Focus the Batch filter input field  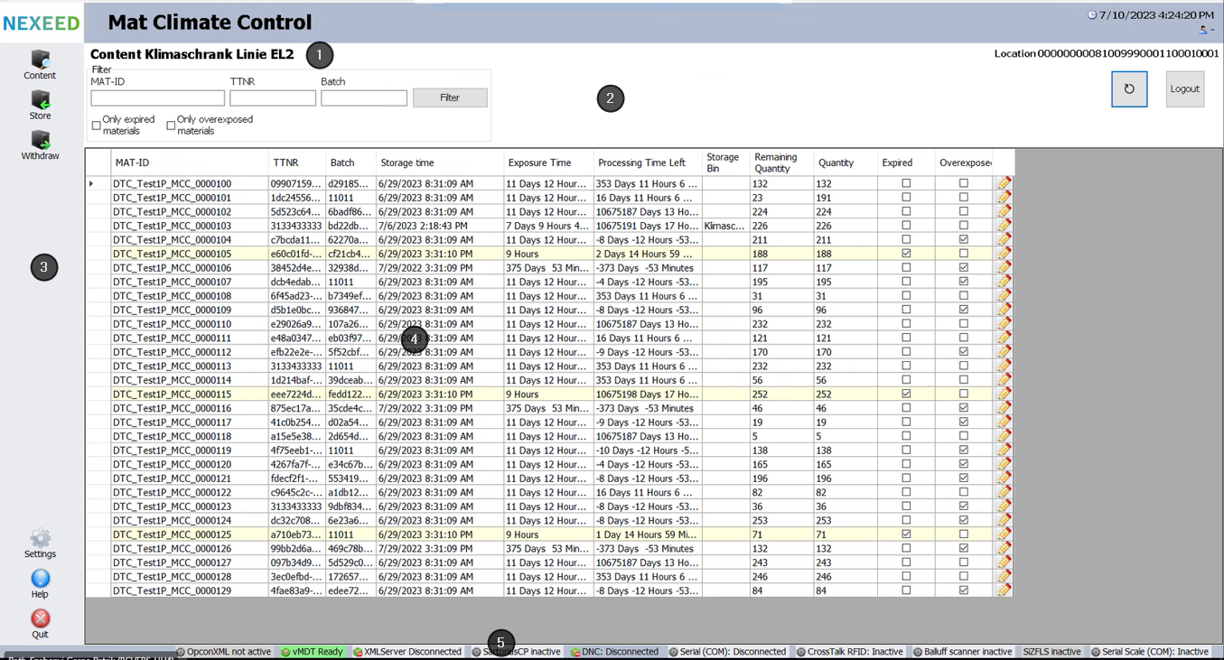(364, 98)
